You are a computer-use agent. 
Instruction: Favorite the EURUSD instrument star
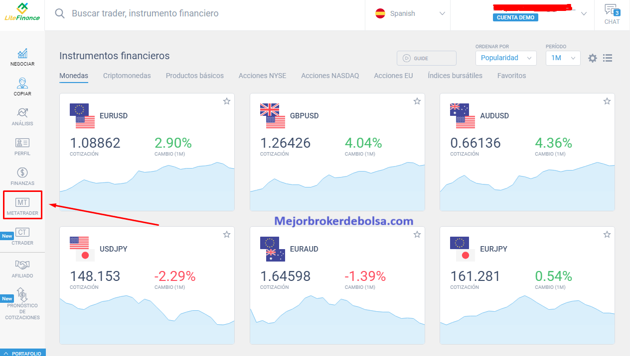pyautogui.click(x=227, y=101)
